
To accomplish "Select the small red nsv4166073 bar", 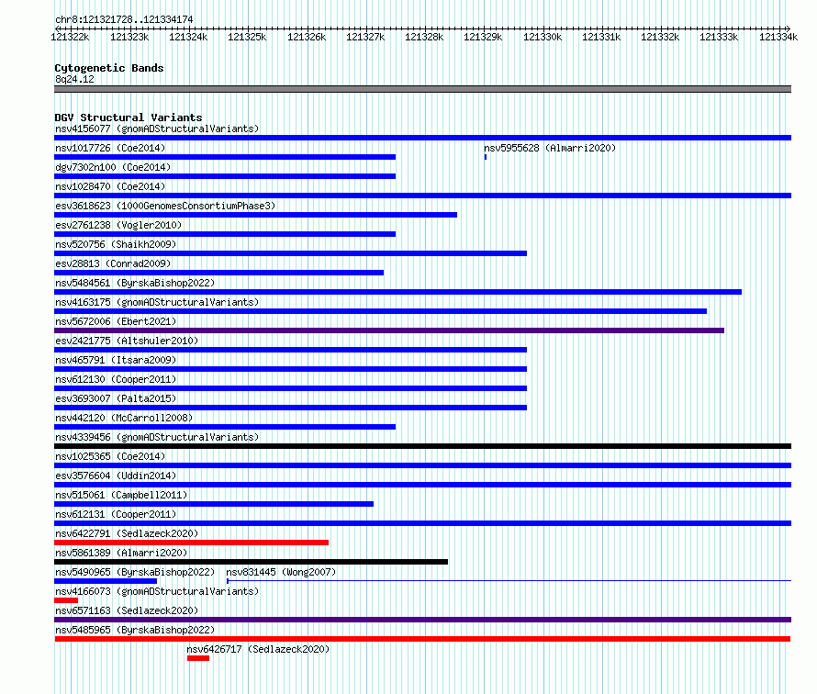I will pos(66,600).
